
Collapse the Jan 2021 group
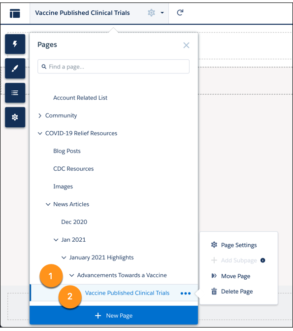click(x=56, y=240)
